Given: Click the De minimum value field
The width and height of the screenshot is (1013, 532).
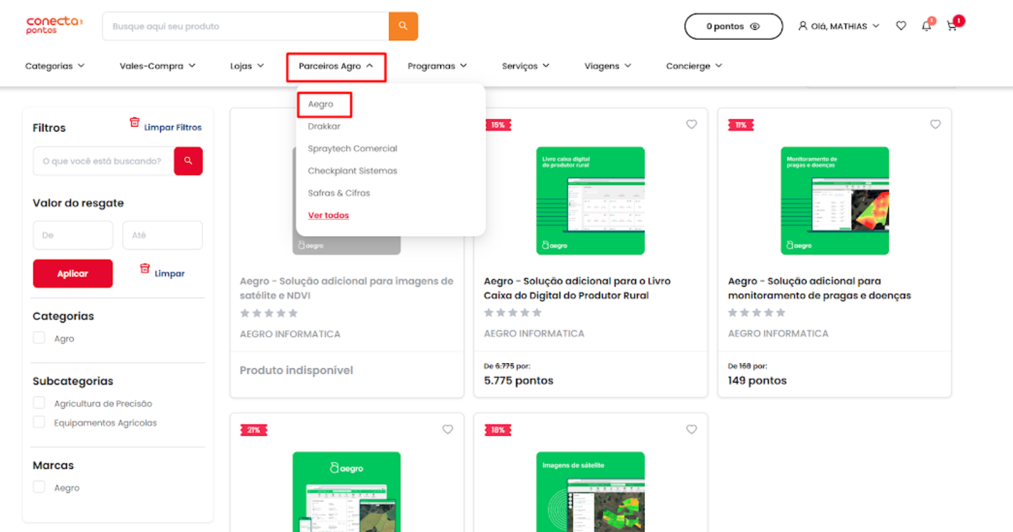Looking at the screenshot, I should click(73, 235).
